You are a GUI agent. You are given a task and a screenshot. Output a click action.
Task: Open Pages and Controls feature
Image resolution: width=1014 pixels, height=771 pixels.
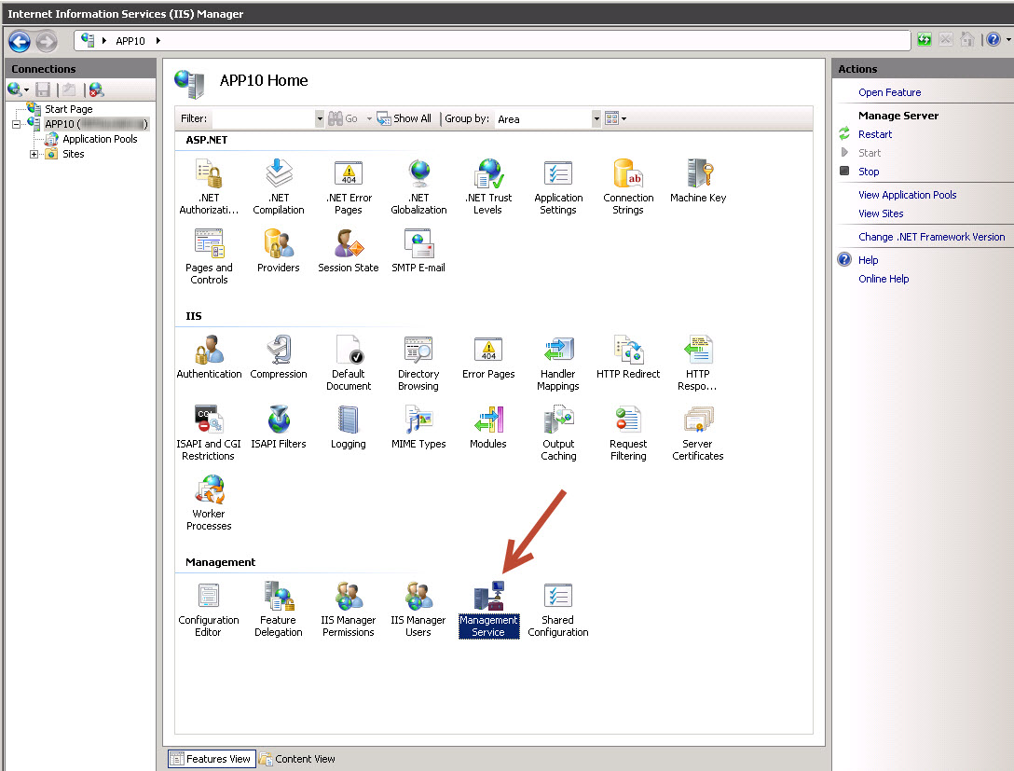click(x=209, y=256)
